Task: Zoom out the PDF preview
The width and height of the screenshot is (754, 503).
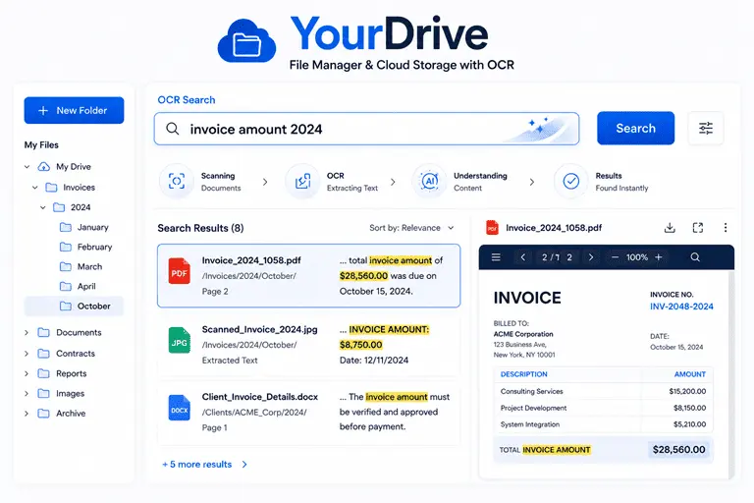Action: point(615,257)
